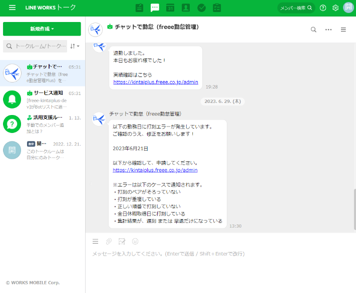
Task: Click the 19:28 message timestamp
Action: 212,87
